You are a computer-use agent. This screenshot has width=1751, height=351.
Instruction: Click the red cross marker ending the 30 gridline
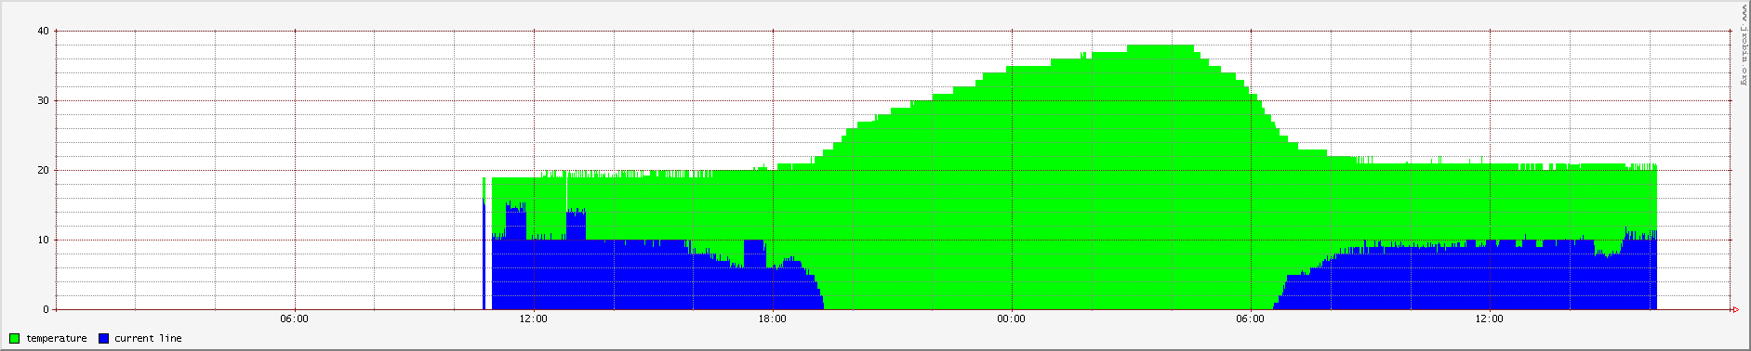1730,100
